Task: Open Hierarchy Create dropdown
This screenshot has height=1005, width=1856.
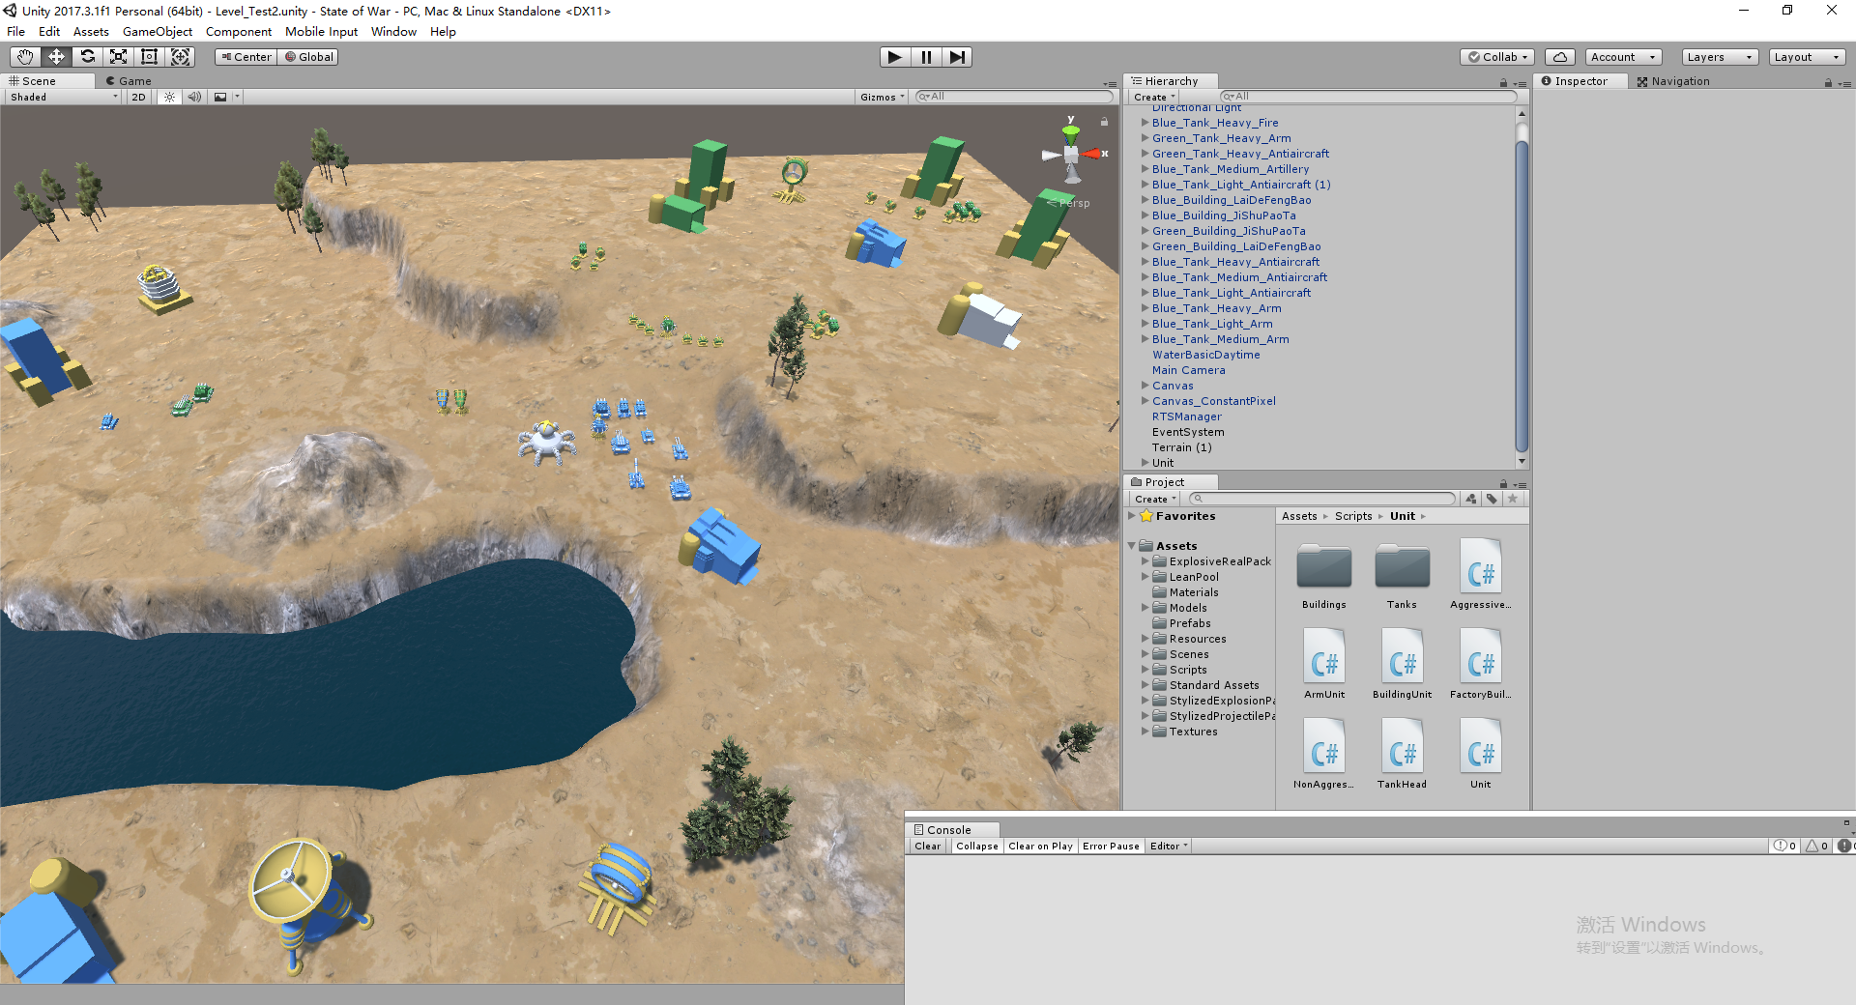Action: 1154,97
